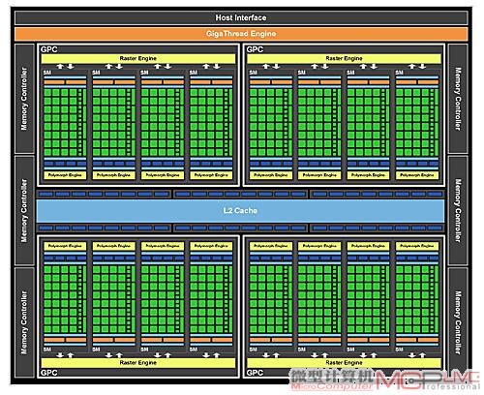Click the top-left GPC label
The image size is (484, 395).
49,49
